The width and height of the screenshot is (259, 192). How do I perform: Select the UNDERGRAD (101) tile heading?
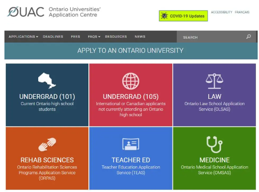47,97
